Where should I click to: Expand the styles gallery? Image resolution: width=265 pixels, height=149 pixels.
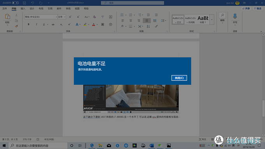pyautogui.click(x=212, y=19)
